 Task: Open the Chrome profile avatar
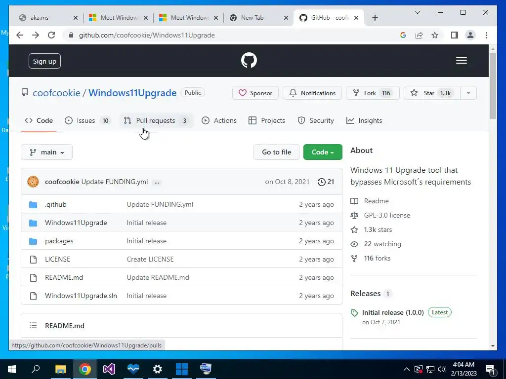pos(470,35)
